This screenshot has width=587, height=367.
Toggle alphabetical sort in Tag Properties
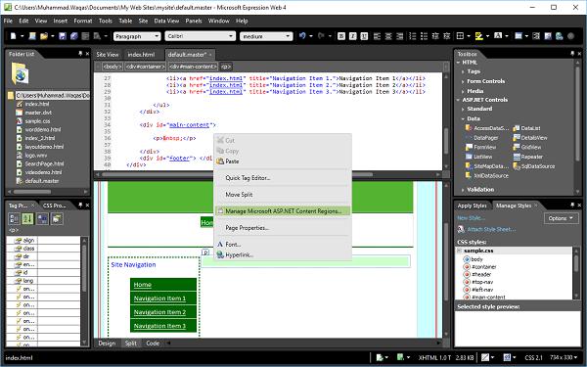click(27, 218)
